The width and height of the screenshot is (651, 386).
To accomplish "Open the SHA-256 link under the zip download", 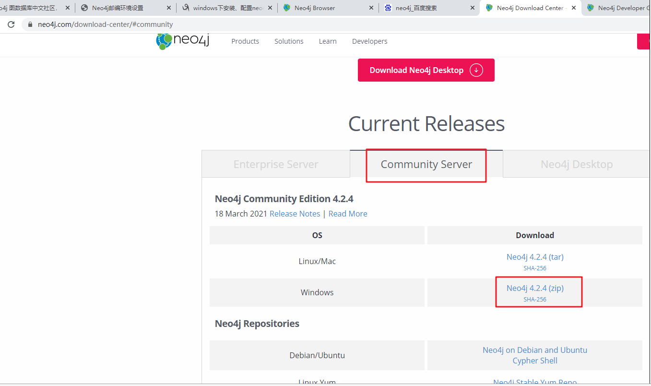I will pyautogui.click(x=535, y=300).
